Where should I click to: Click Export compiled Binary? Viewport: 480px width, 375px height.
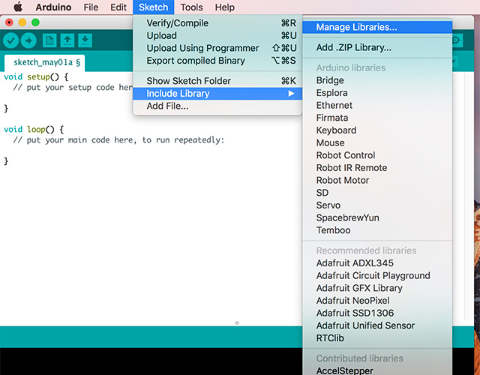coord(195,61)
